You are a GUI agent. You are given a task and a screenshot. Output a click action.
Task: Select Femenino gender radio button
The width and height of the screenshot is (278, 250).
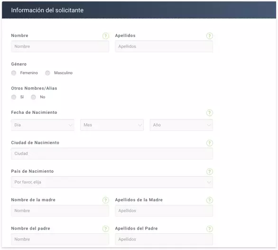tap(14, 73)
